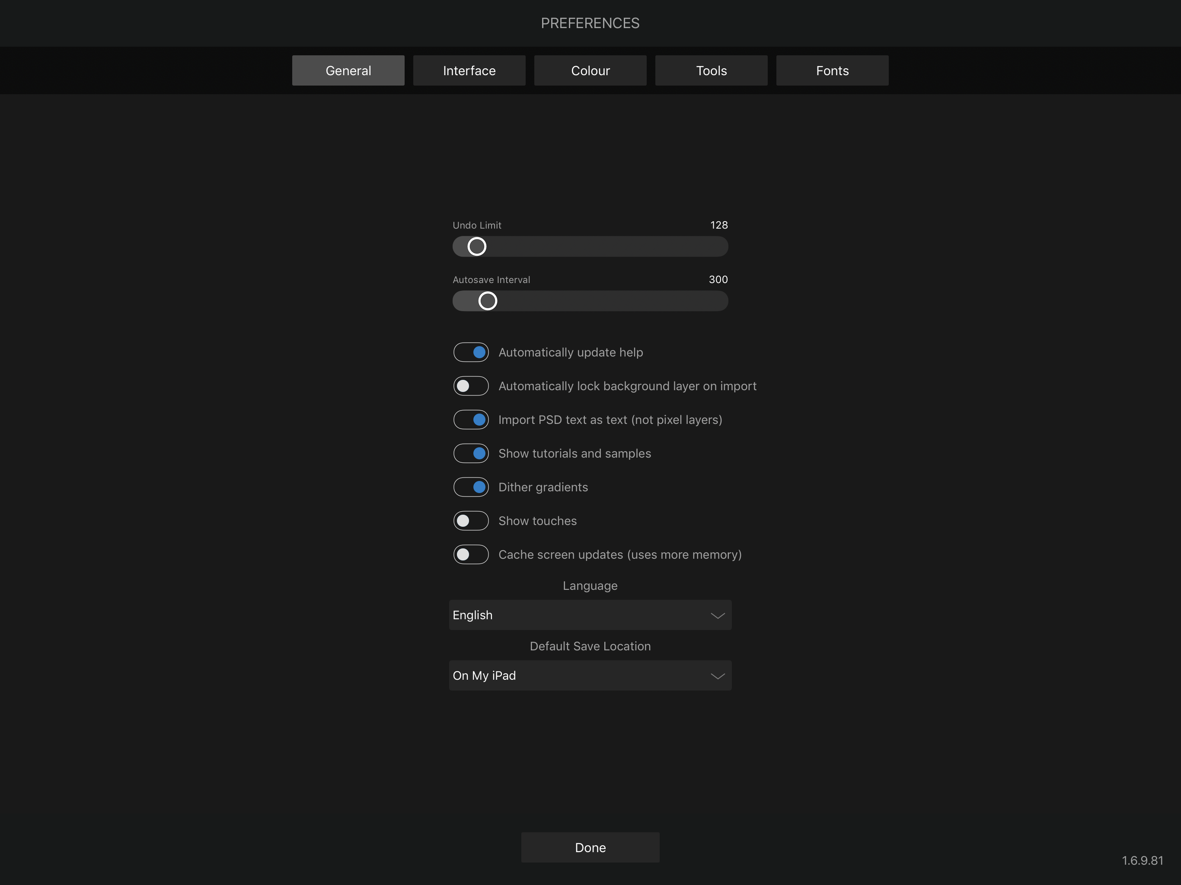Click the Done button
The width and height of the screenshot is (1181, 885).
pyautogui.click(x=590, y=848)
